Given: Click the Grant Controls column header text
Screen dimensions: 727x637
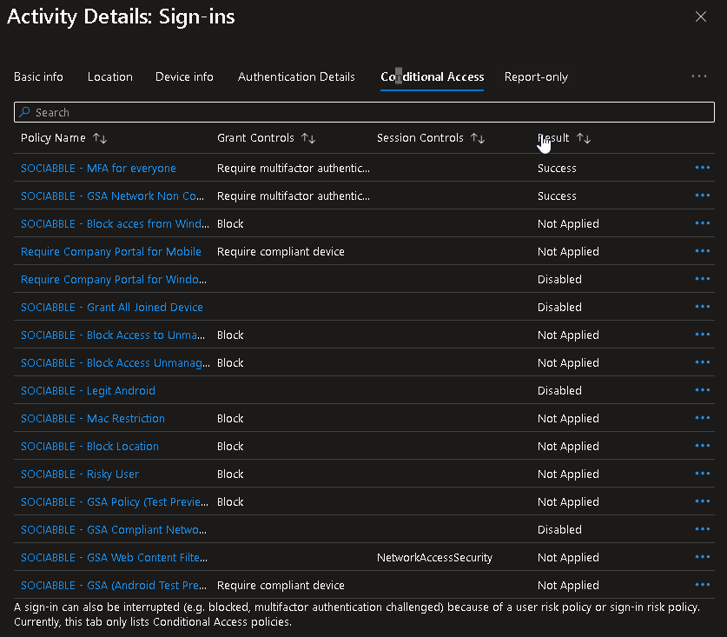Looking at the screenshot, I should click(x=255, y=138).
